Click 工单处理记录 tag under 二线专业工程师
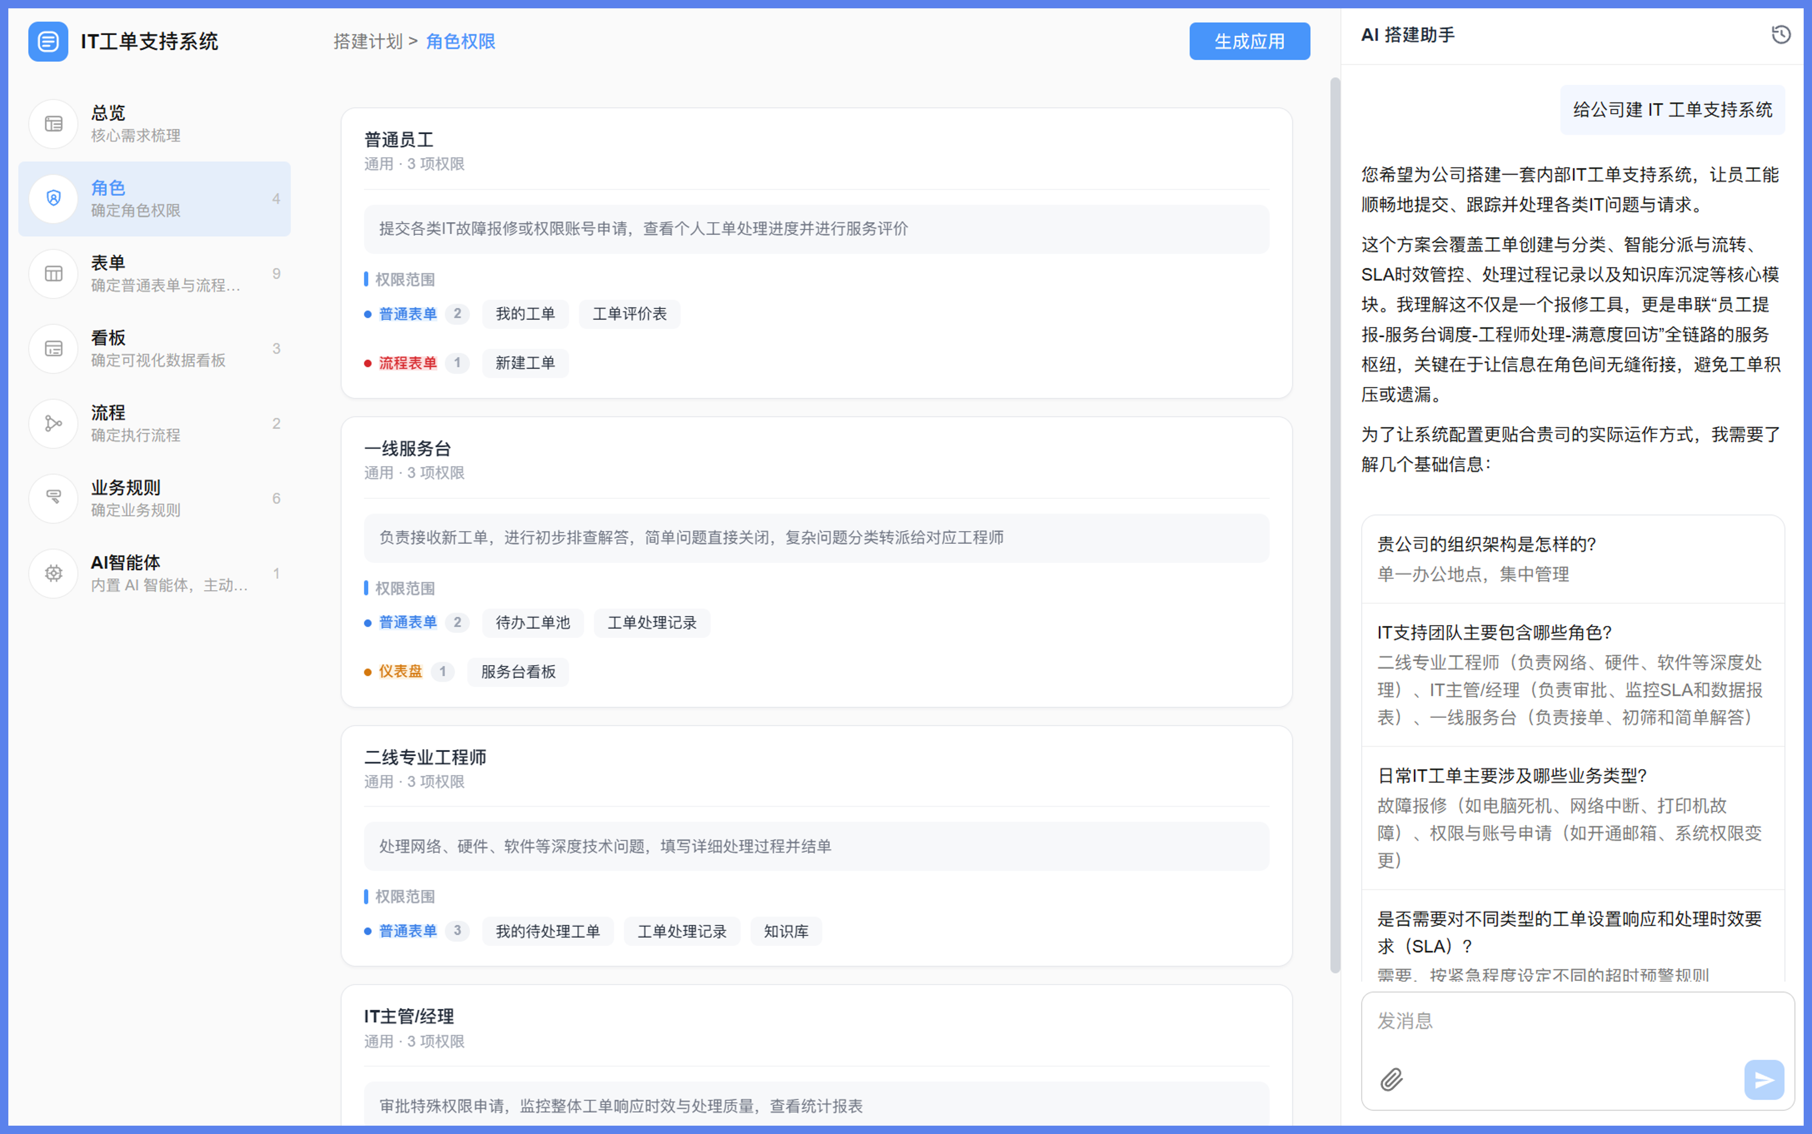This screenshot has height=1134, width=1812. [682, 932]
